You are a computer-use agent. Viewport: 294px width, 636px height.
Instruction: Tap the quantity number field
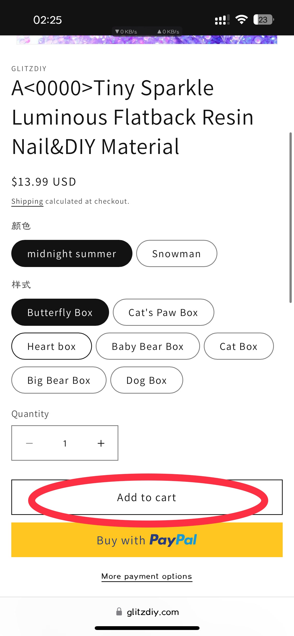coord(65,443)
